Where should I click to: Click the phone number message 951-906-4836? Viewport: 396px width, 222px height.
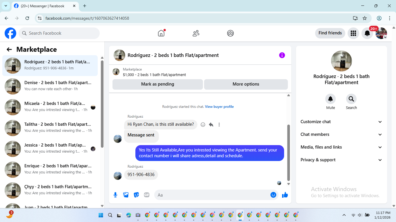[x=141, y=175]
